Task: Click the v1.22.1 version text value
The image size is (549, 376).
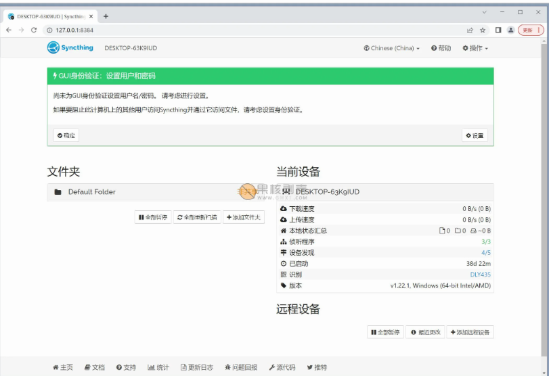Action: tap(441, 285)
